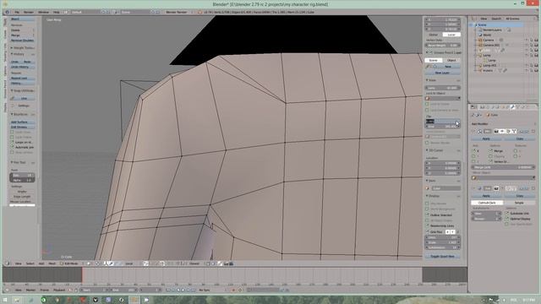This screenshot has width=541, height=304.
Task: Select the Lamp.001 object in outliner
Action: point(489,65)
